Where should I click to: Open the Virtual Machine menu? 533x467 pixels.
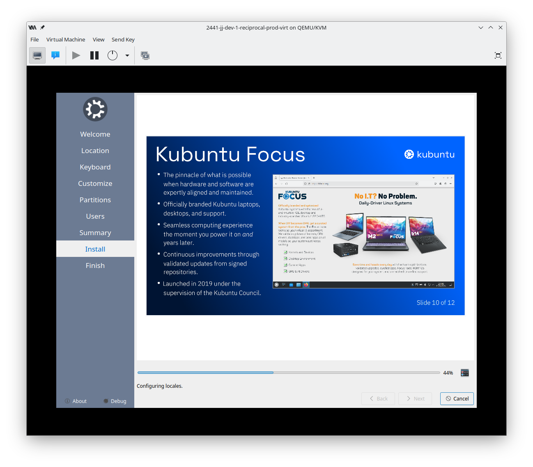point(66,40)
